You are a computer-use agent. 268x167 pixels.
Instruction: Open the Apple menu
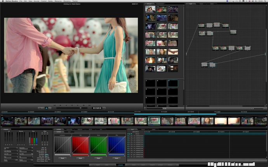3,1
